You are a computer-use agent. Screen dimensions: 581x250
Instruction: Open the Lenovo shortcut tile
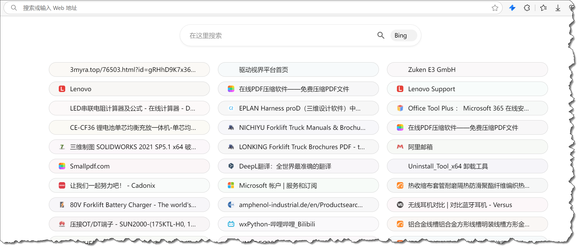click(x=129, y=89)
